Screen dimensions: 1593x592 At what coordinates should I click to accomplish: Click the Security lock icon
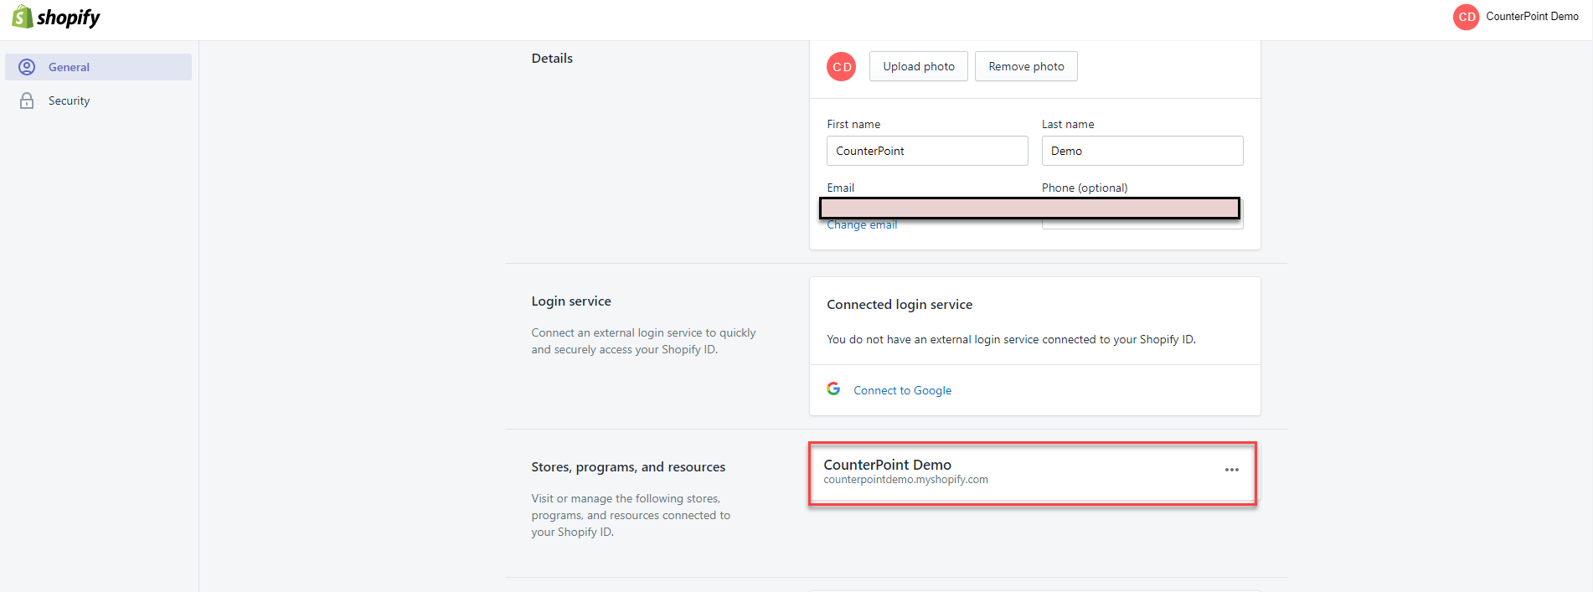(x=27, y=100)
